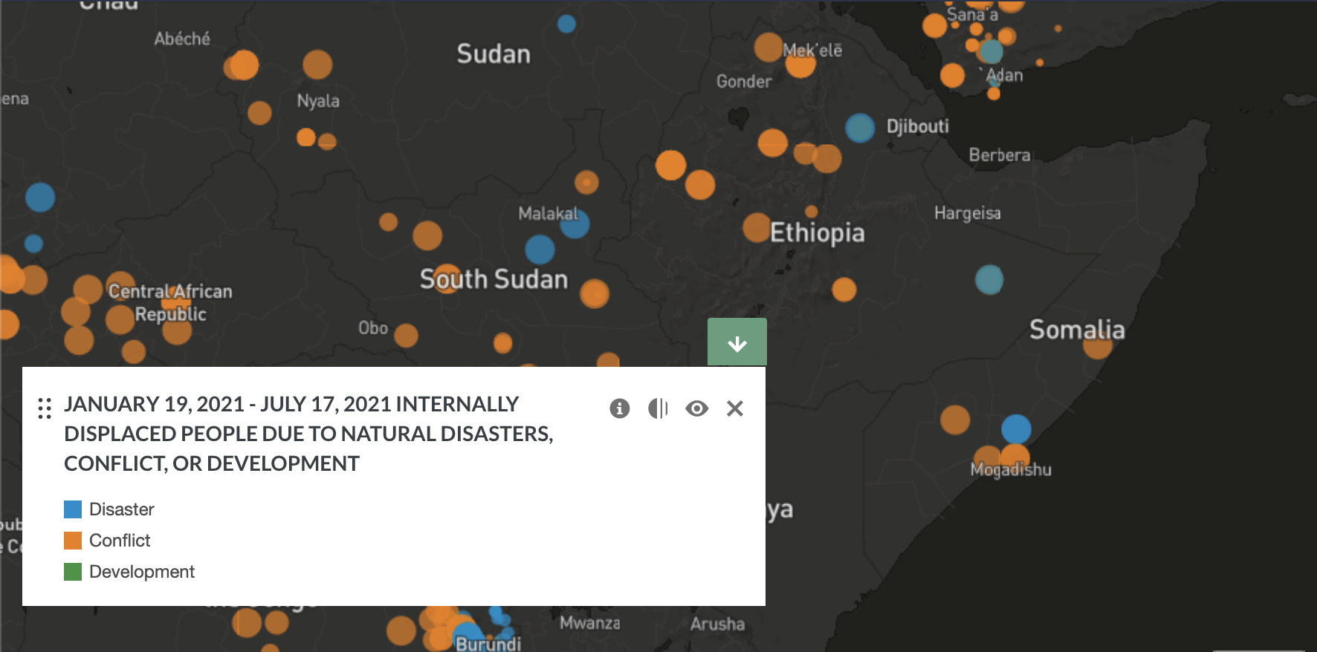Click the blue marker overlapping Malakal label
This screenshot has width=1317, height=652.
click(x=575, y=224)
